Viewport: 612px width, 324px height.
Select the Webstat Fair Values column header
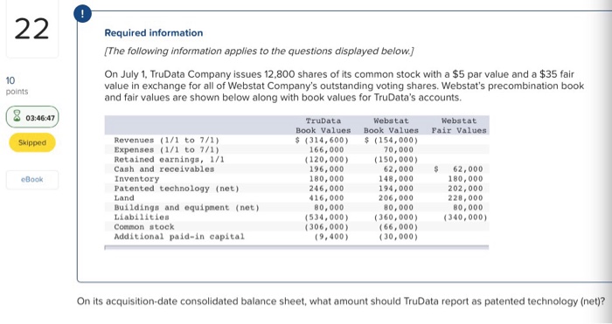[459, 126]
